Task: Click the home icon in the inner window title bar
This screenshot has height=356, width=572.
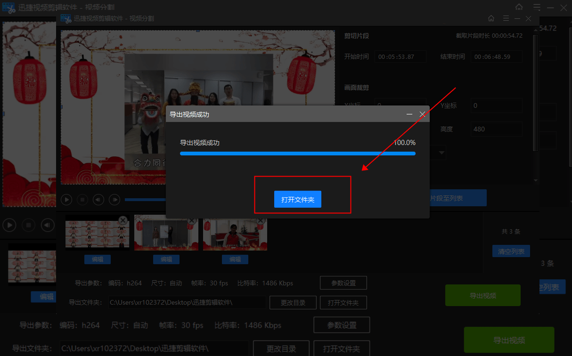Action: click(x=491, y=18)
